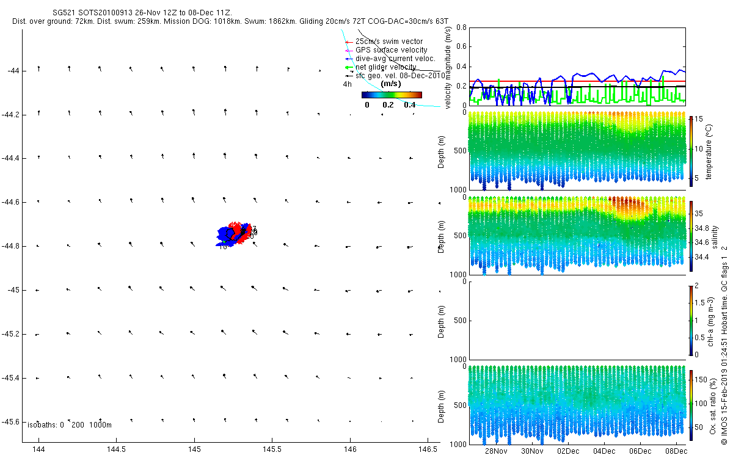Click the salinity colorbar

pos(691,236)
